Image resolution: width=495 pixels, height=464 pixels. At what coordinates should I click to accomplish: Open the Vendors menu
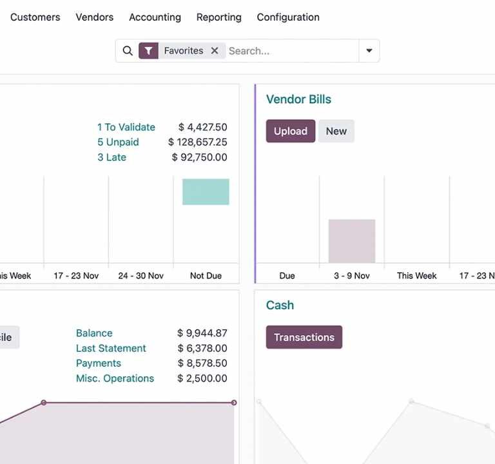coord(94,17)
